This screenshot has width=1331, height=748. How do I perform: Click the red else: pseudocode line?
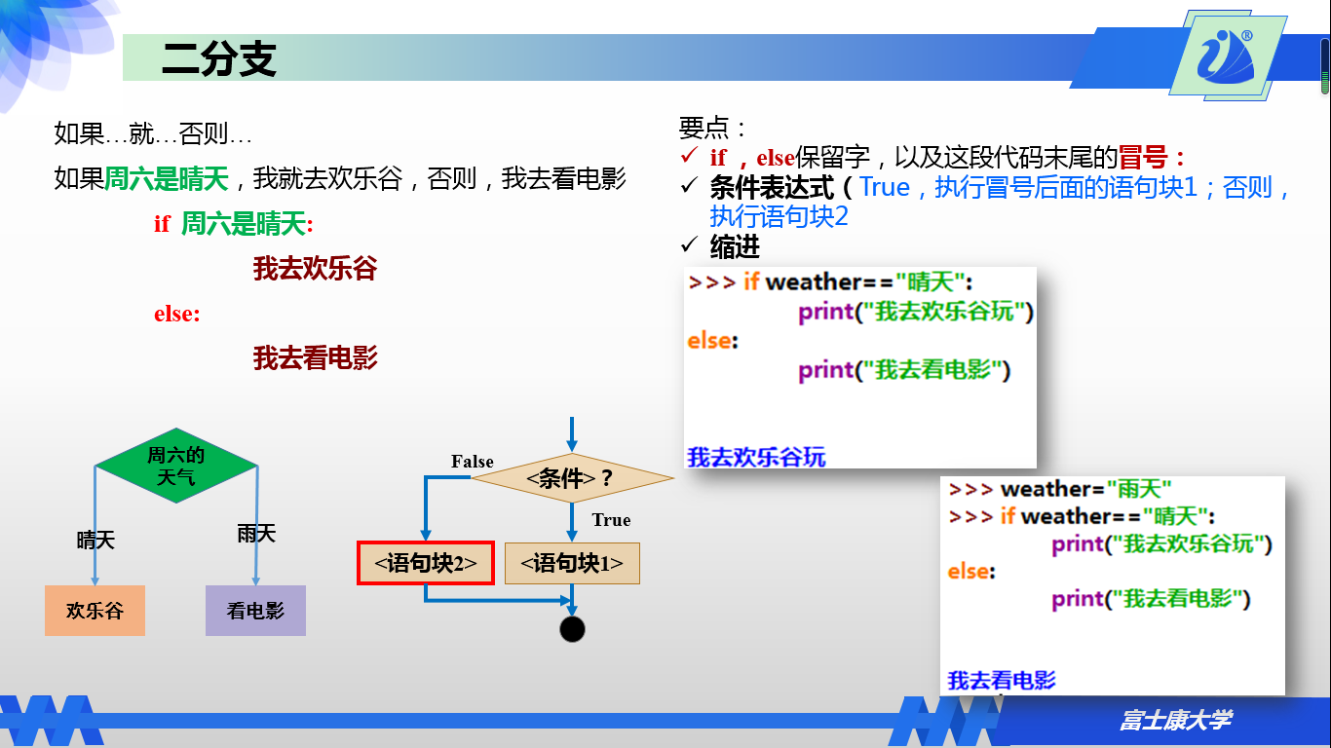click(x=176, y=314)
